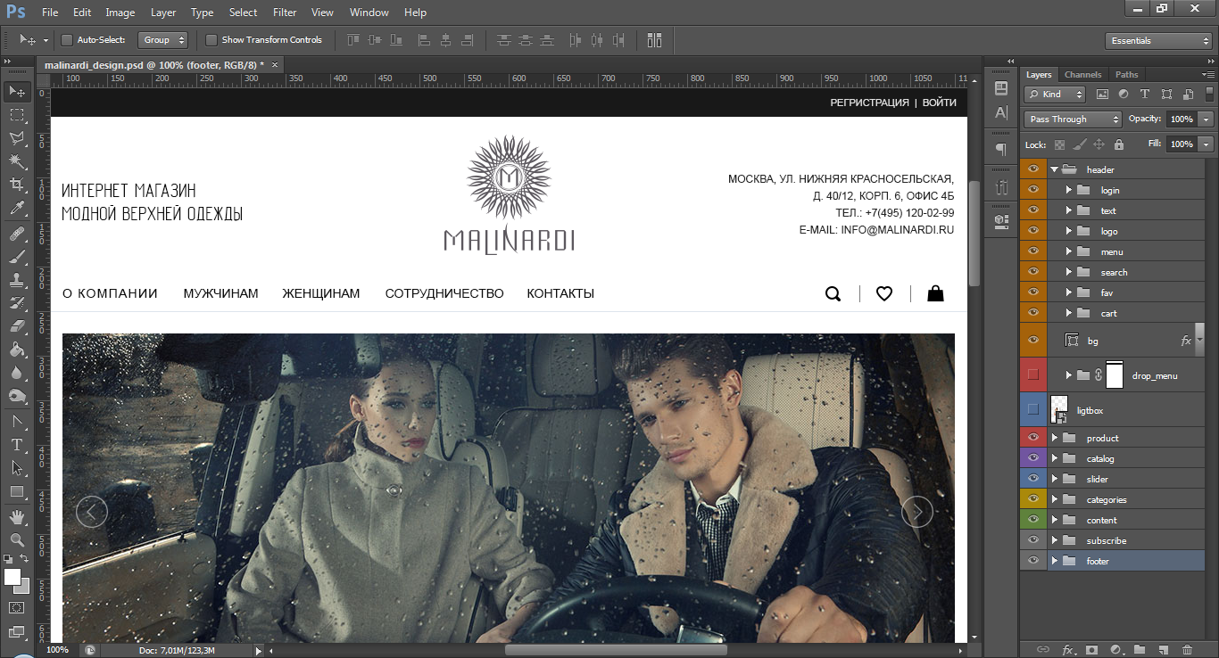Open the Character panel icon

(1001, 113)
